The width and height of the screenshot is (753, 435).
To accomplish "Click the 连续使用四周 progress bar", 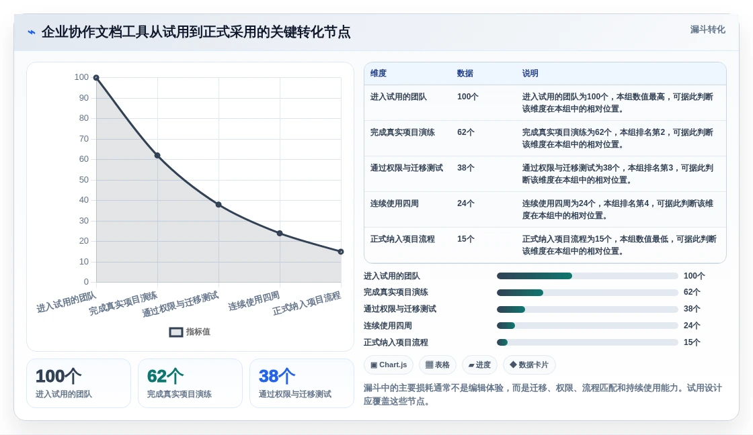I will pyautogui.click(x=588, y=326).
